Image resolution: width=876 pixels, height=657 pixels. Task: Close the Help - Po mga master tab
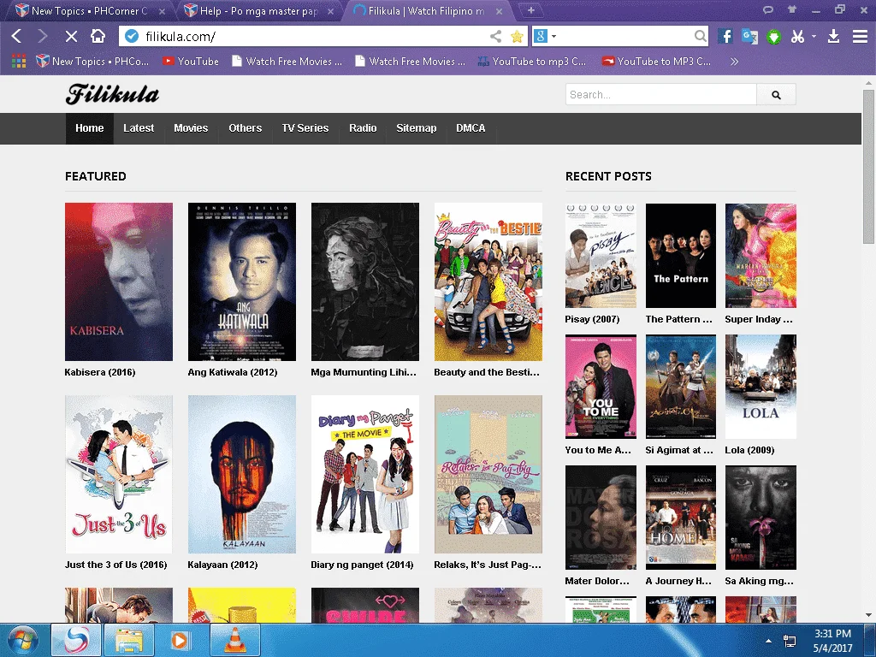point(331,11)
